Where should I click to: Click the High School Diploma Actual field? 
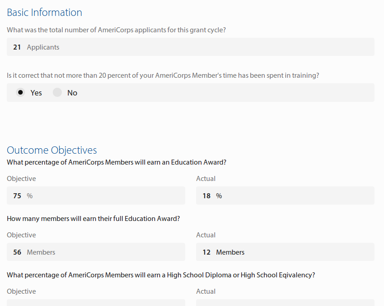tap(285, 302)
